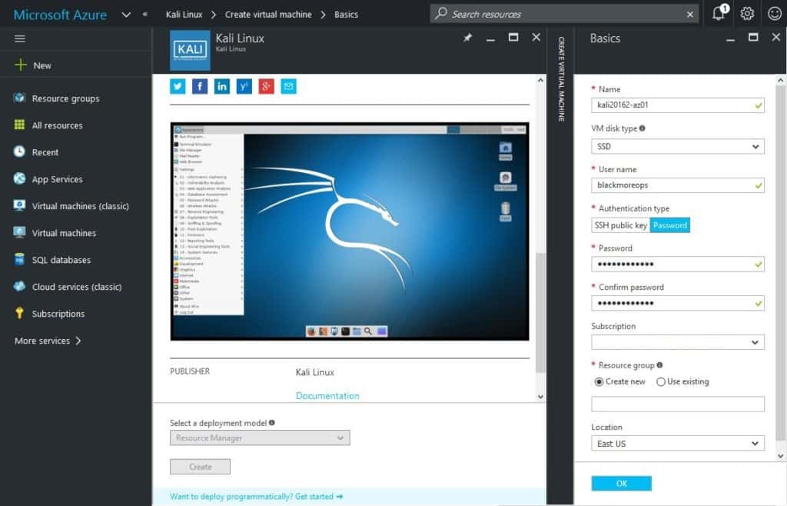The width and height of the screenshot is (787, 506).
Task: Click the VM disk type info icon
Action: point(642,128)
